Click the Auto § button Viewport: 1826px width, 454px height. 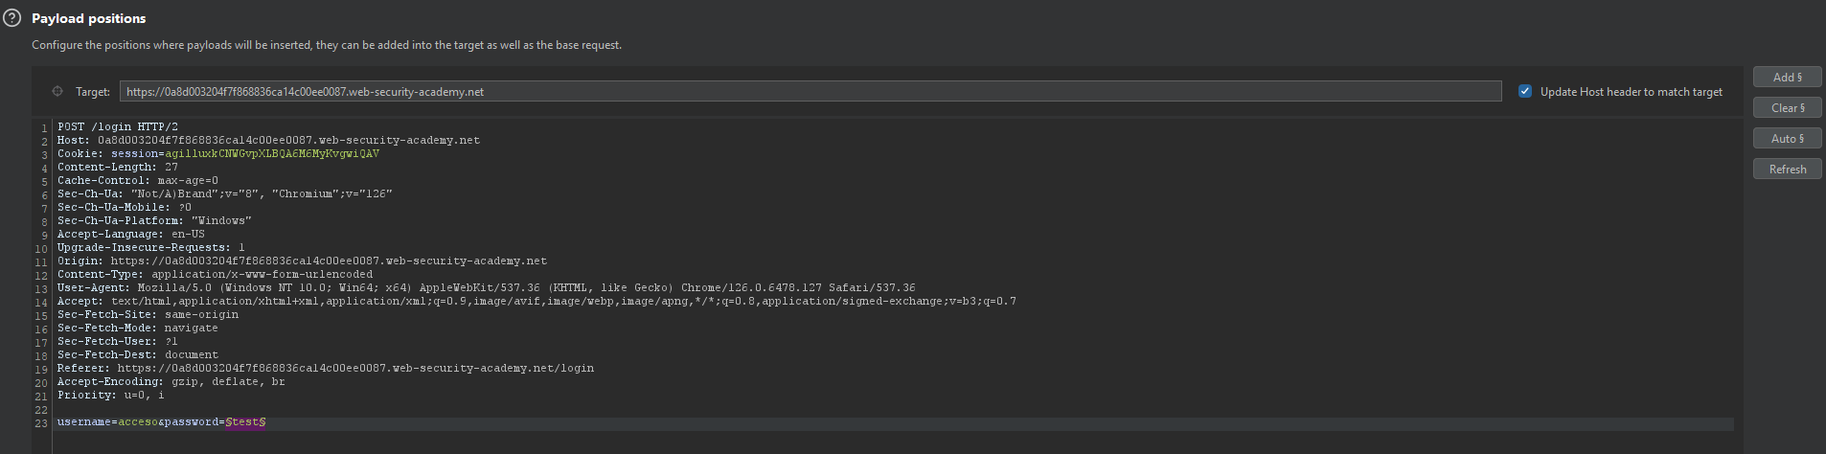[1787, 139]
